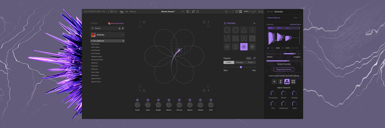Open the three-dot menu beside Massive XL logo
This screenshot has height=128, width=385.
(108, 12)
